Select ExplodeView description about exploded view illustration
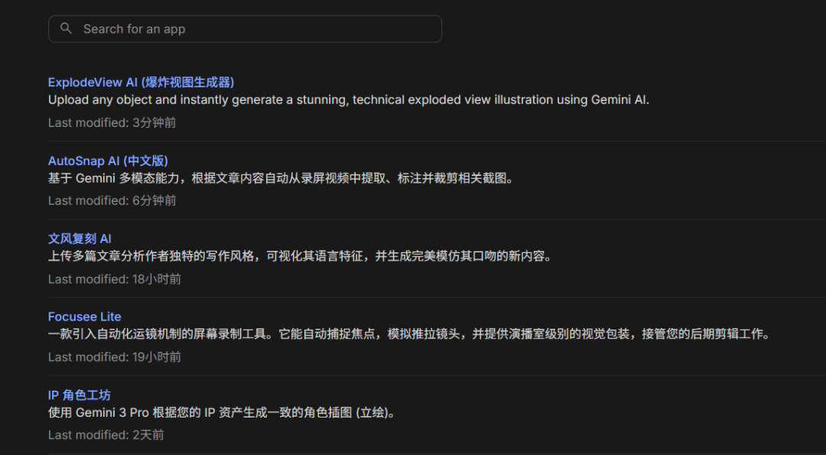The height and width of the screenshot is (455, 826). tap(348, 100)
